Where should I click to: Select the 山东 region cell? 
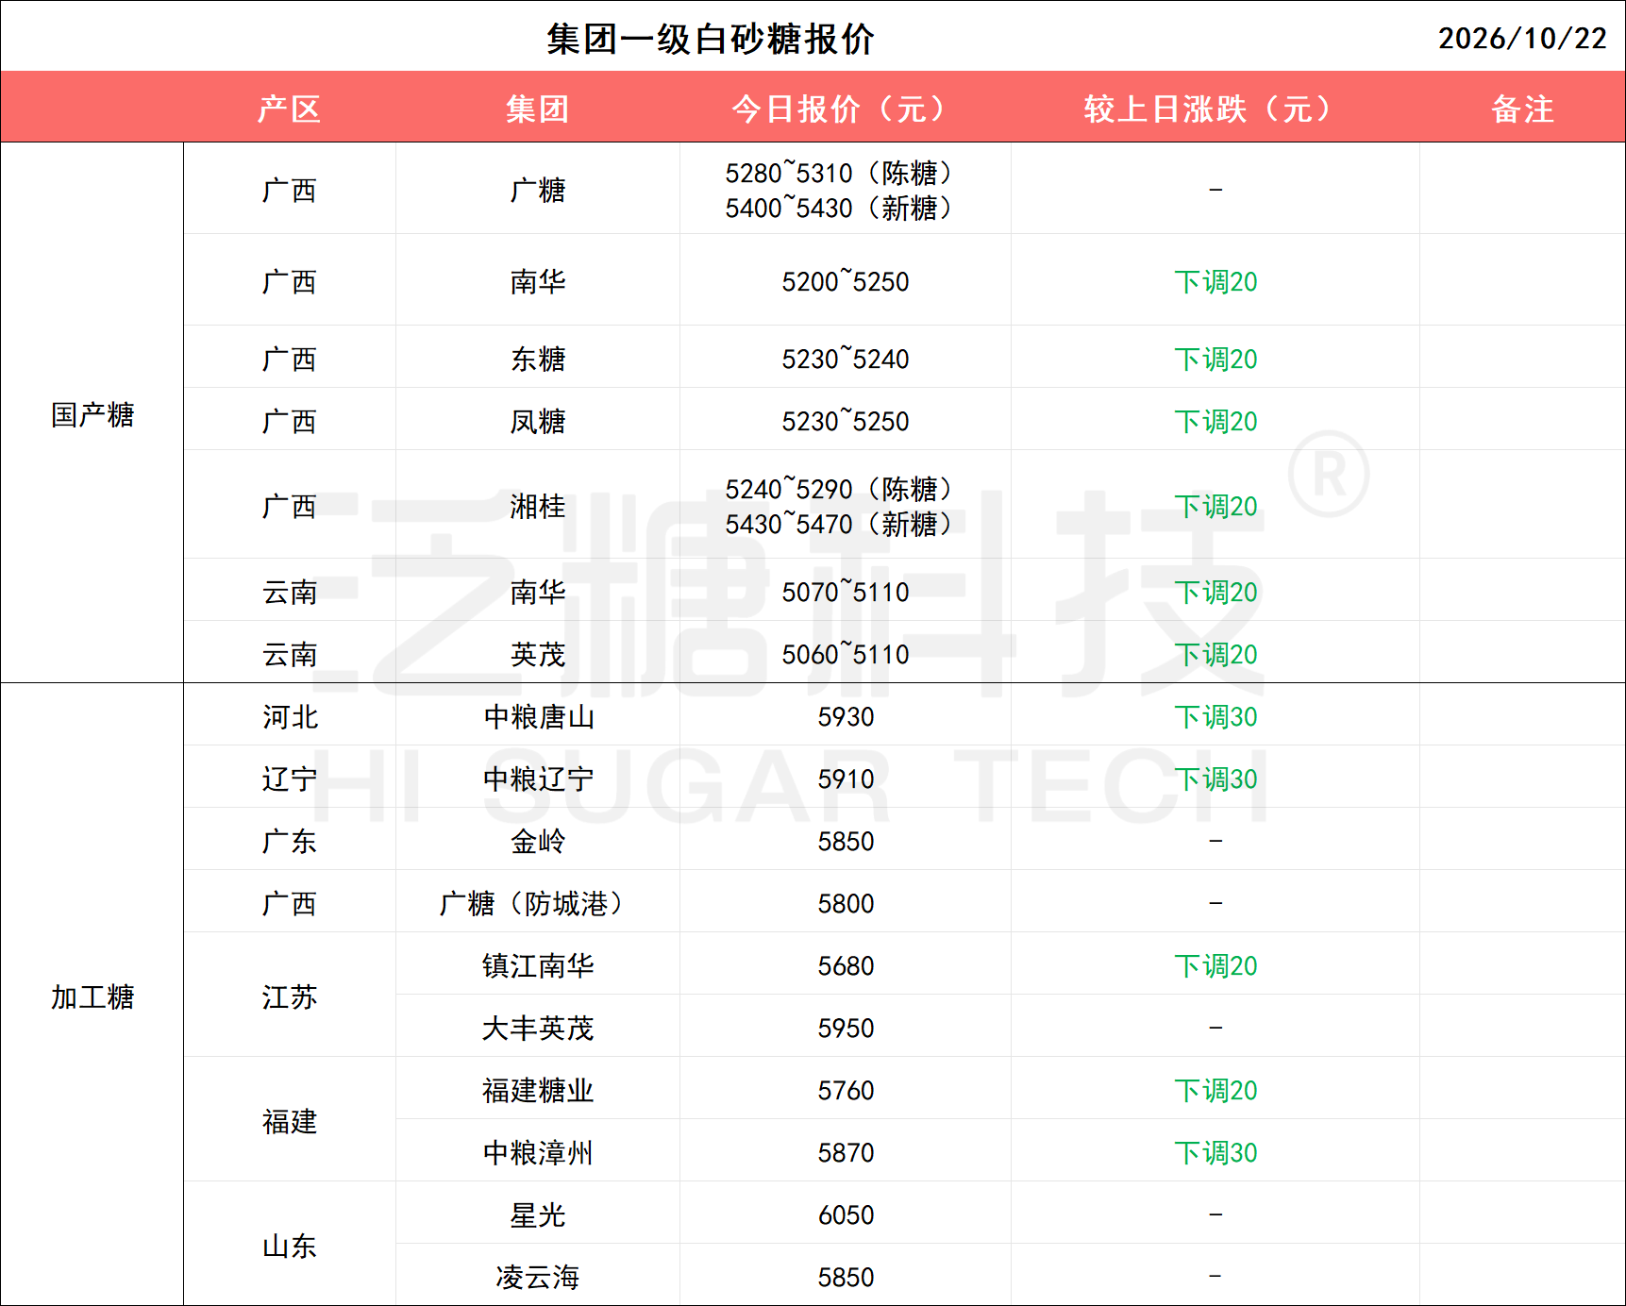tap(290, 1246)
